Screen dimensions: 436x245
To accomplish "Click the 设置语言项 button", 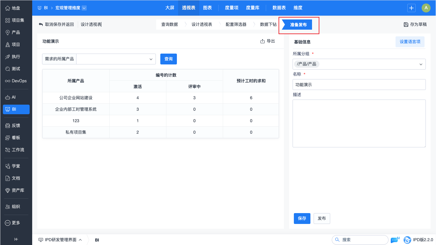I will pyautogui.click(x=410, y=42).
